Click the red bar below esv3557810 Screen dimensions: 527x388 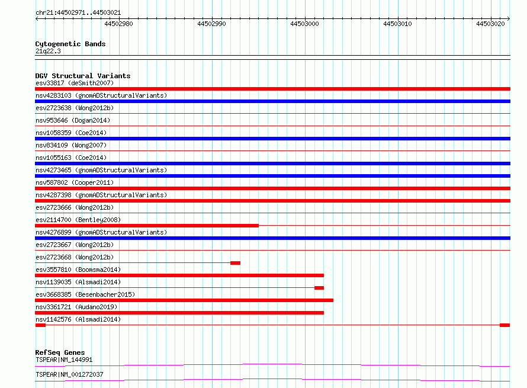[179, 275]
